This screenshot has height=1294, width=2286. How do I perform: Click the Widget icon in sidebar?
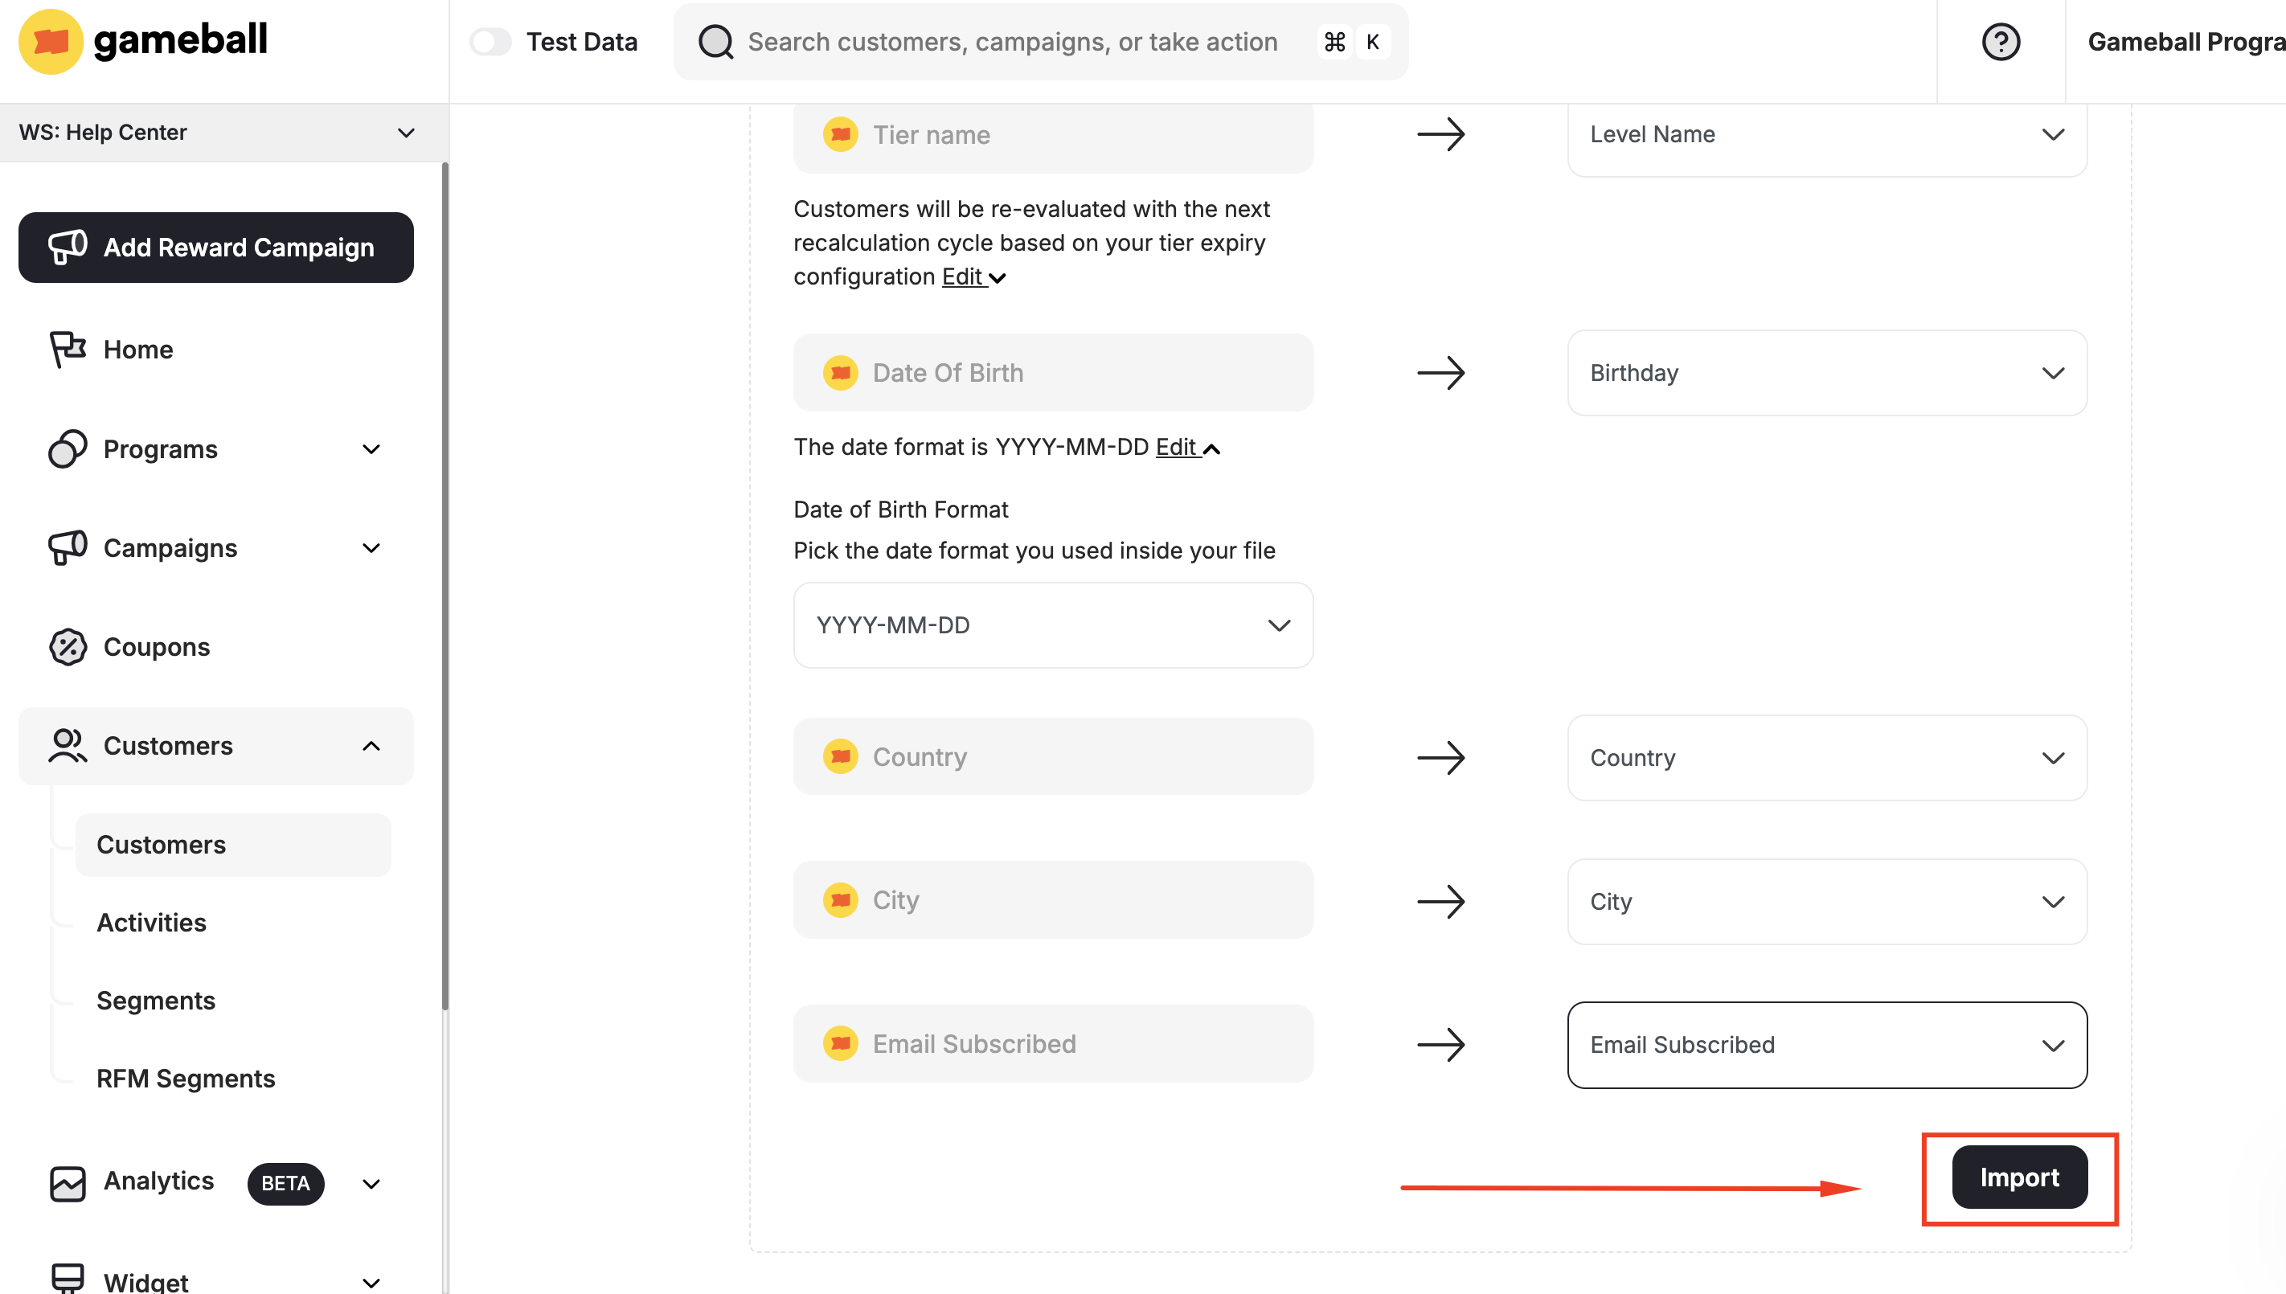pyautogui.click(x=67, y=1278)
